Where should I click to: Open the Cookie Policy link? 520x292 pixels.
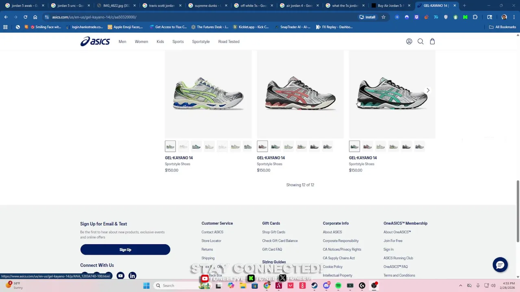[x=333, y=266]
